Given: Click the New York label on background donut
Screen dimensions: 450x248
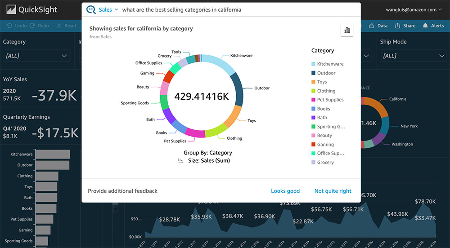Looking at the screenshot, I should click(409, 126).
